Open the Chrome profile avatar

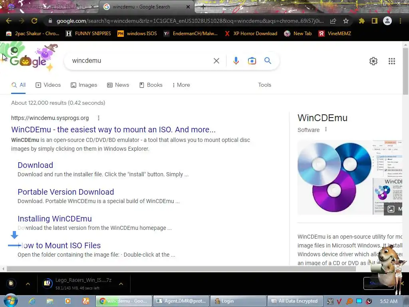[387, 21]
